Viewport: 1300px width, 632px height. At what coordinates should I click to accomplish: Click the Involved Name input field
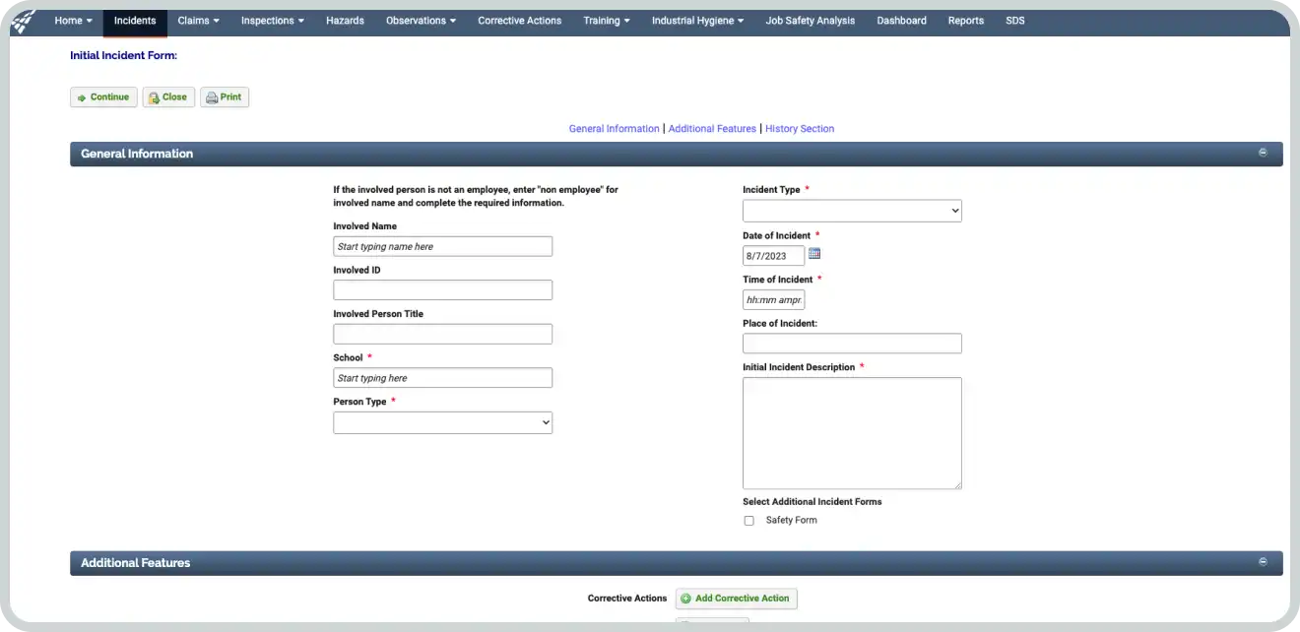pyautogui.click(x=442, y=246)
